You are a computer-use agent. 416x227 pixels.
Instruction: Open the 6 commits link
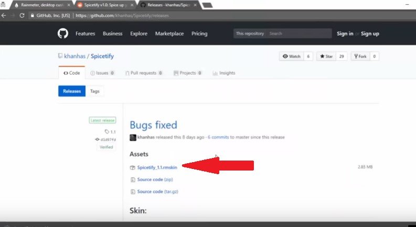[x=218, y=138]
